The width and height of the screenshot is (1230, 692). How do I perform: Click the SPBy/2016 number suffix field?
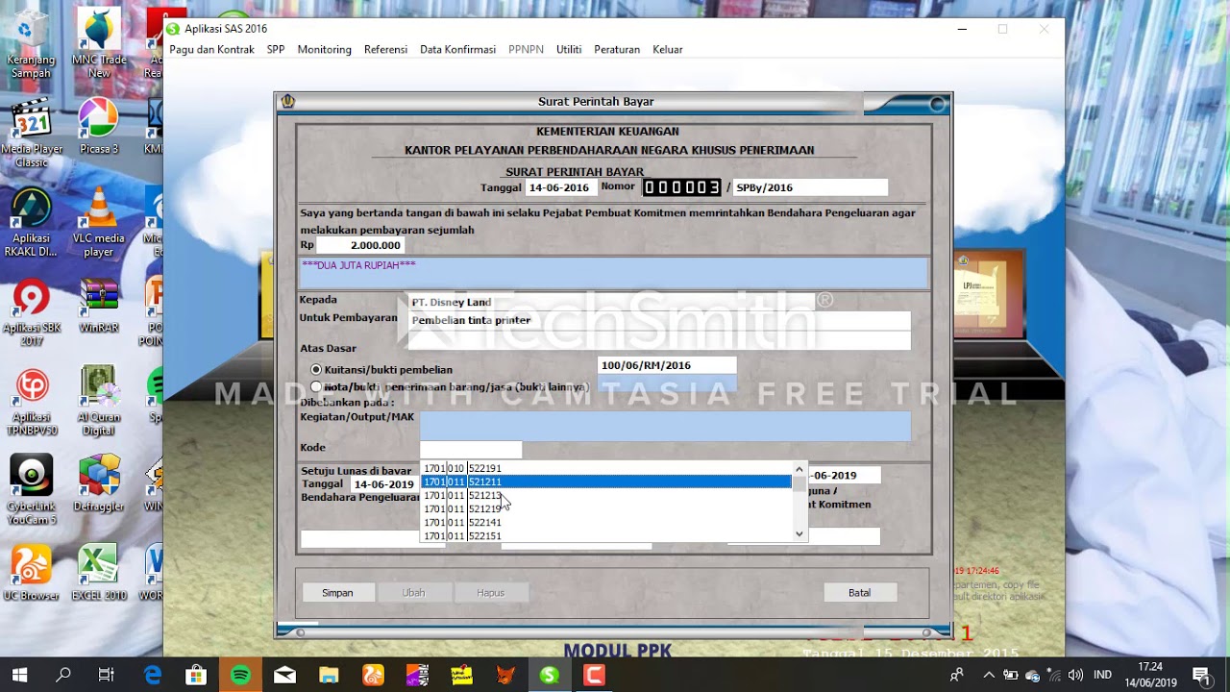pos(810,188)
